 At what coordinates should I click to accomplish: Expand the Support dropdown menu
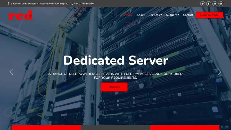click(172, 15)
